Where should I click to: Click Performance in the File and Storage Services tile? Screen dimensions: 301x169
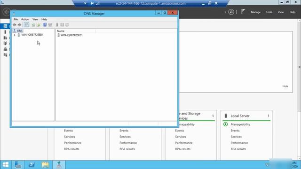tap(184, 143)
